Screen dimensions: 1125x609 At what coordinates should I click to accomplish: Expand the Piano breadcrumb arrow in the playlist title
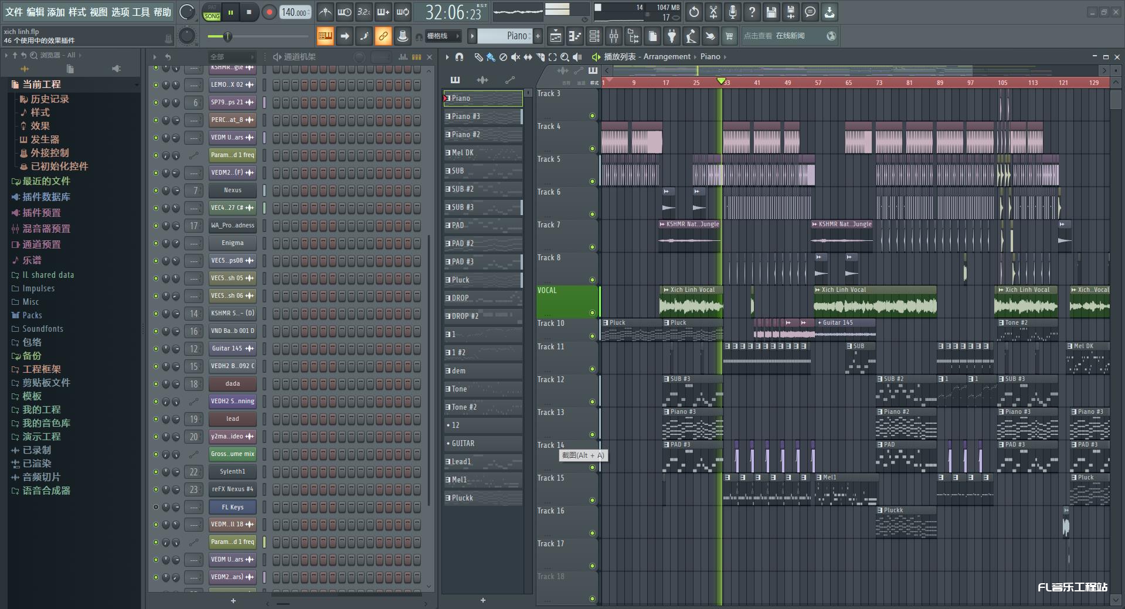pos(725,57)
